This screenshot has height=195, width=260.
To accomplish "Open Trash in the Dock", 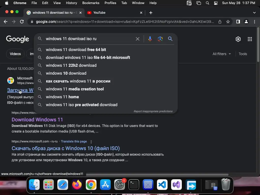I will pyautogui.click(x=226, y=184).
